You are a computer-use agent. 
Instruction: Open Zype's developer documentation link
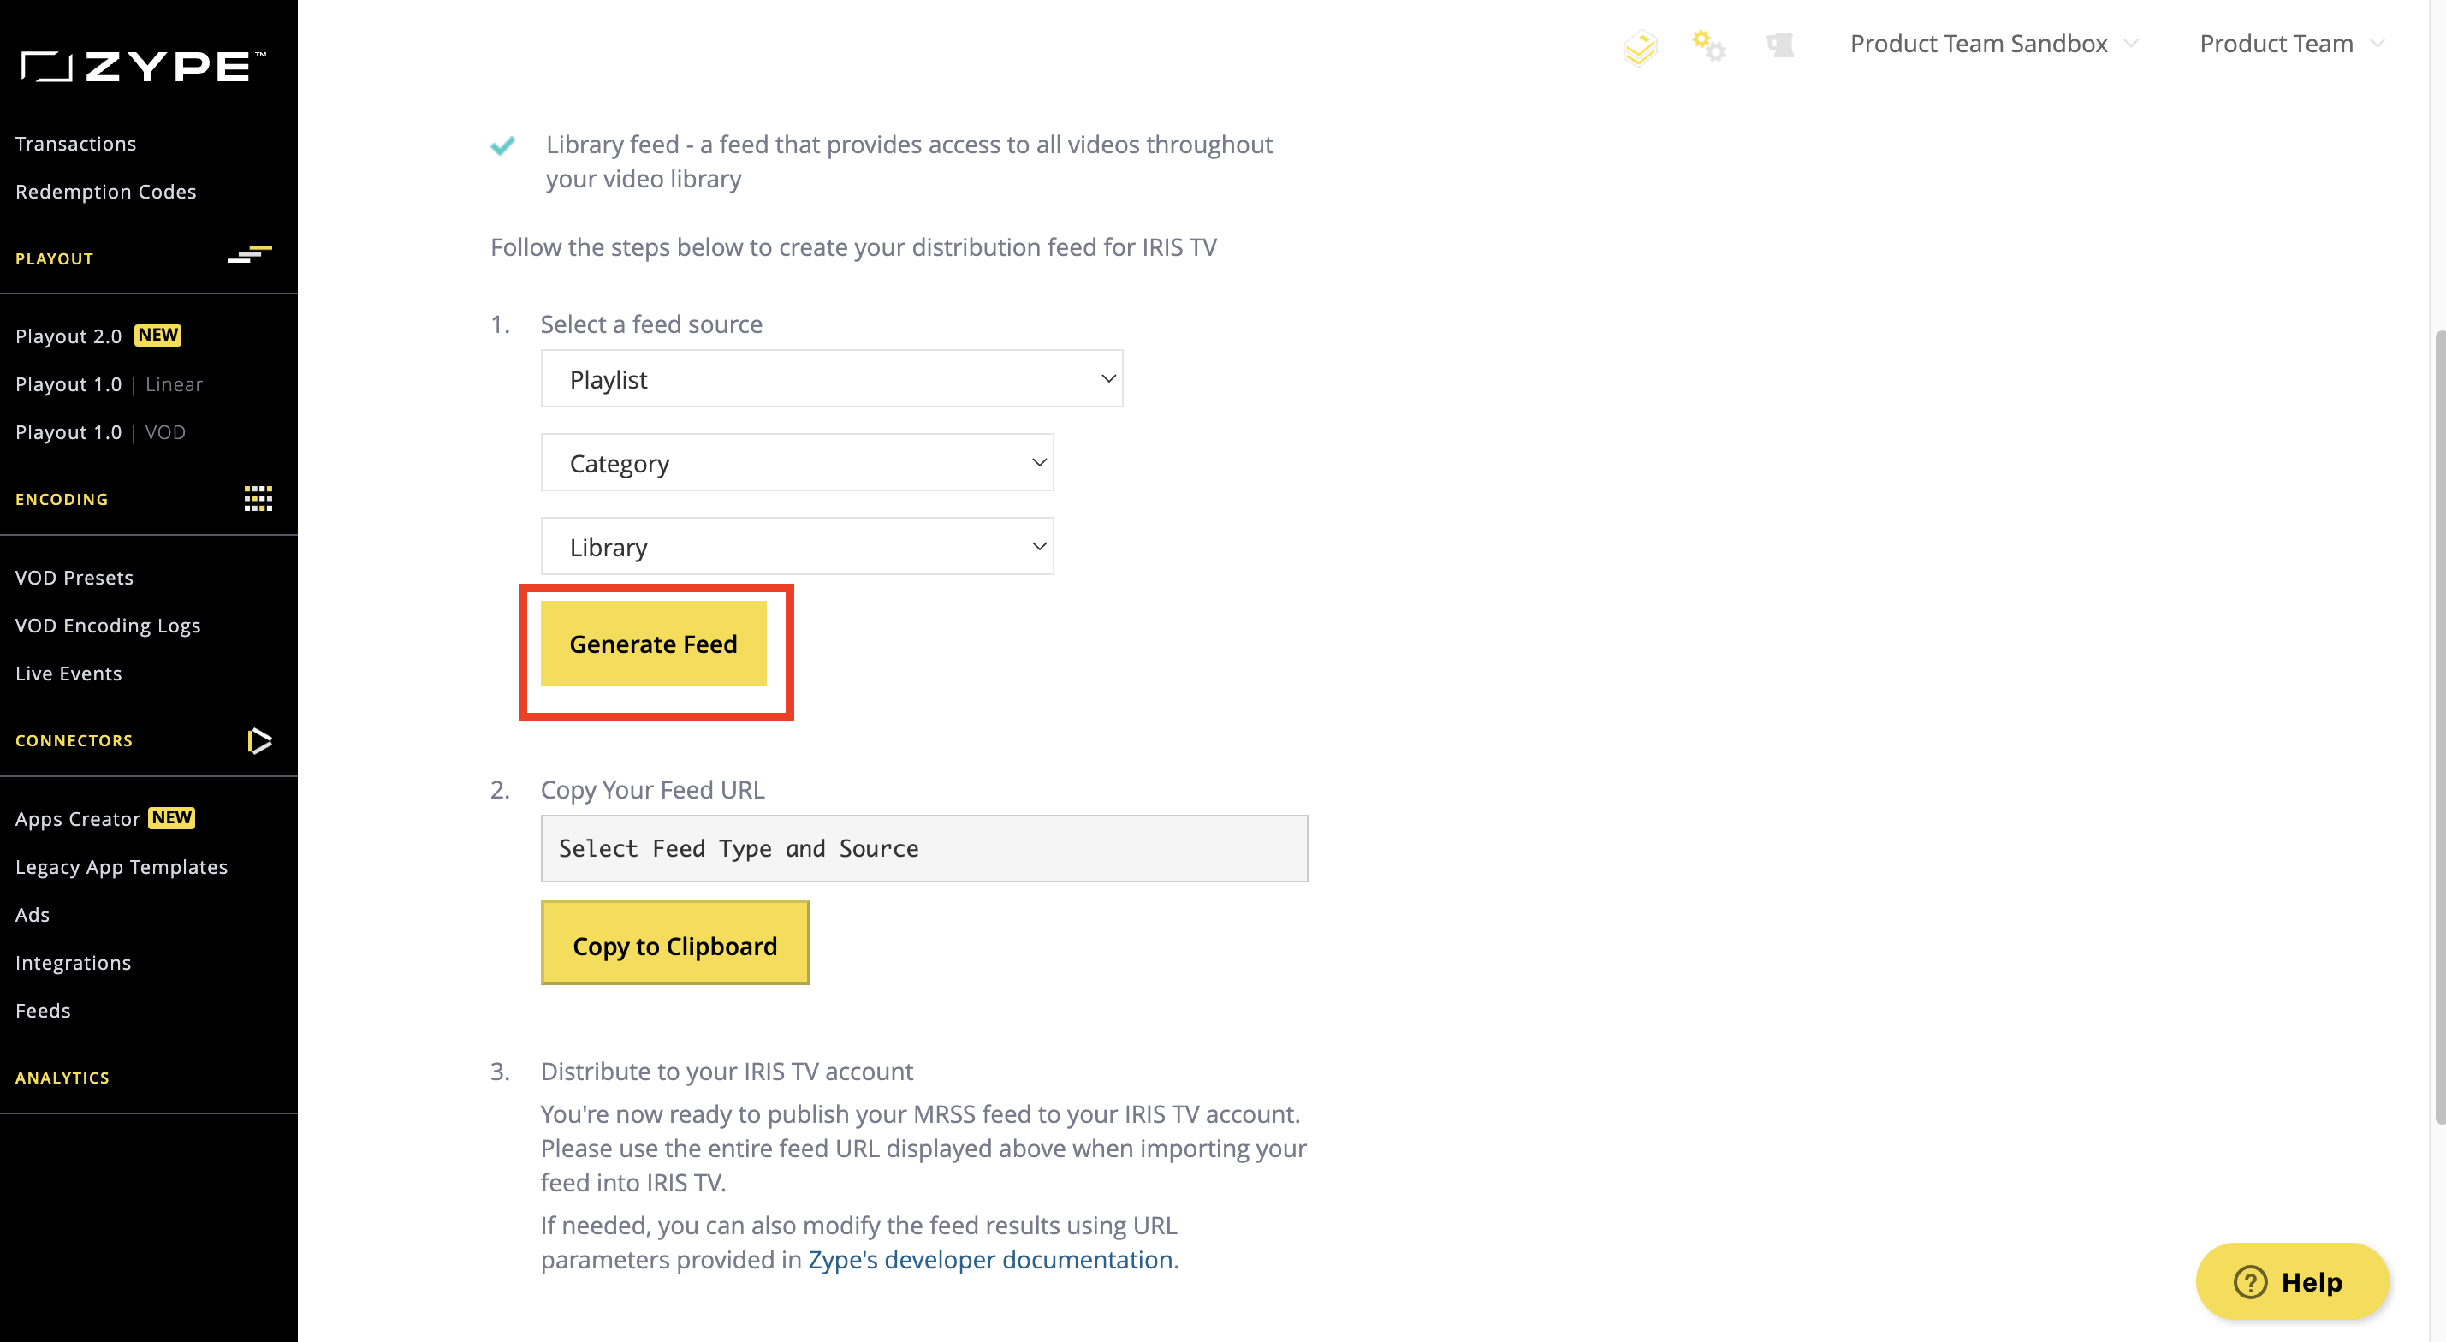(x=990, y=1259)
